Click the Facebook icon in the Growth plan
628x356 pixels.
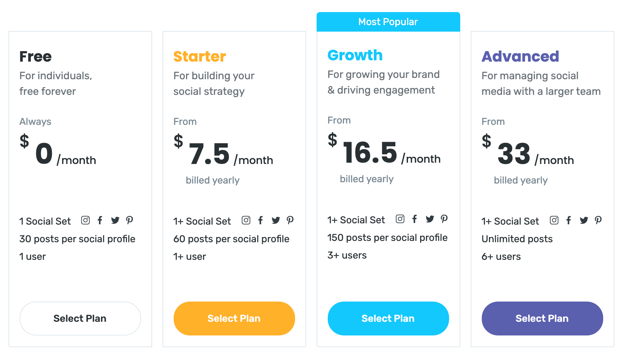pos(415,219)
